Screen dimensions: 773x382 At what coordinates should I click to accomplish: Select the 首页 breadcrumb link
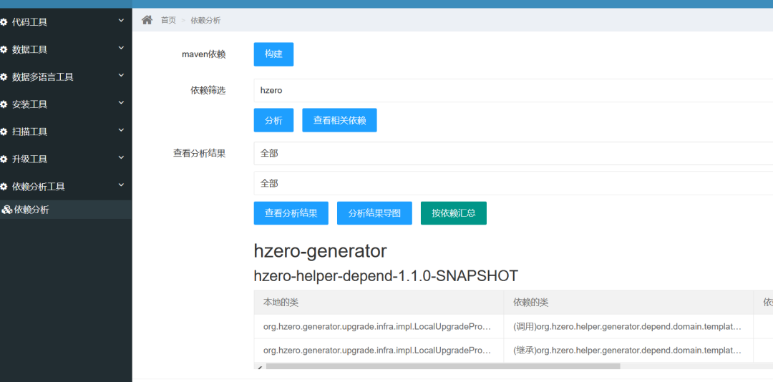[168, 20]
